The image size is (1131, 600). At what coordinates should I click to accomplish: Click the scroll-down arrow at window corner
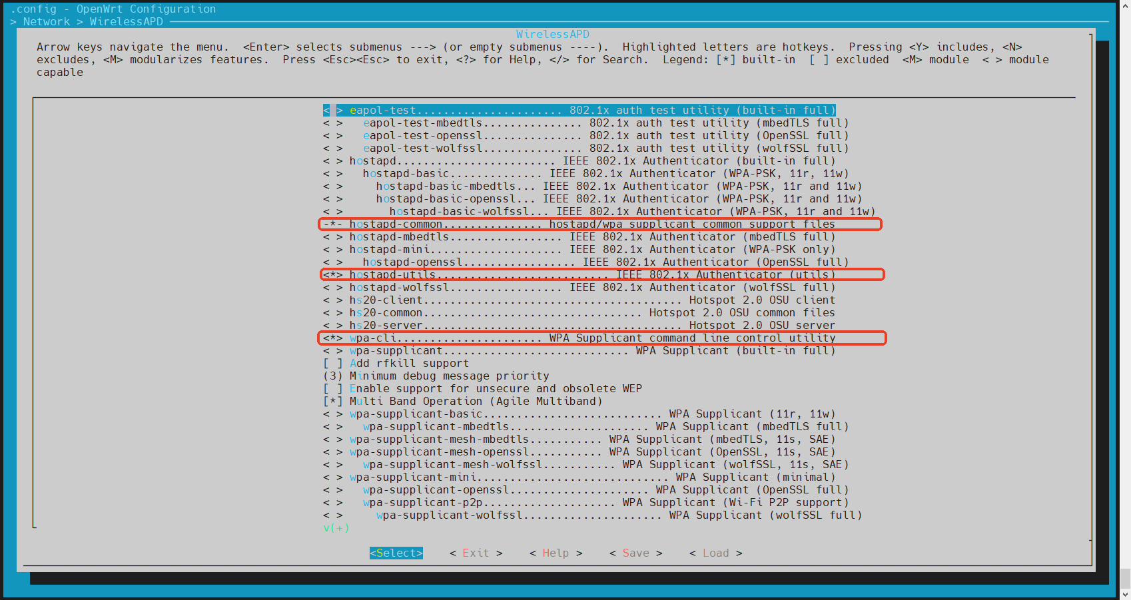1125,594
